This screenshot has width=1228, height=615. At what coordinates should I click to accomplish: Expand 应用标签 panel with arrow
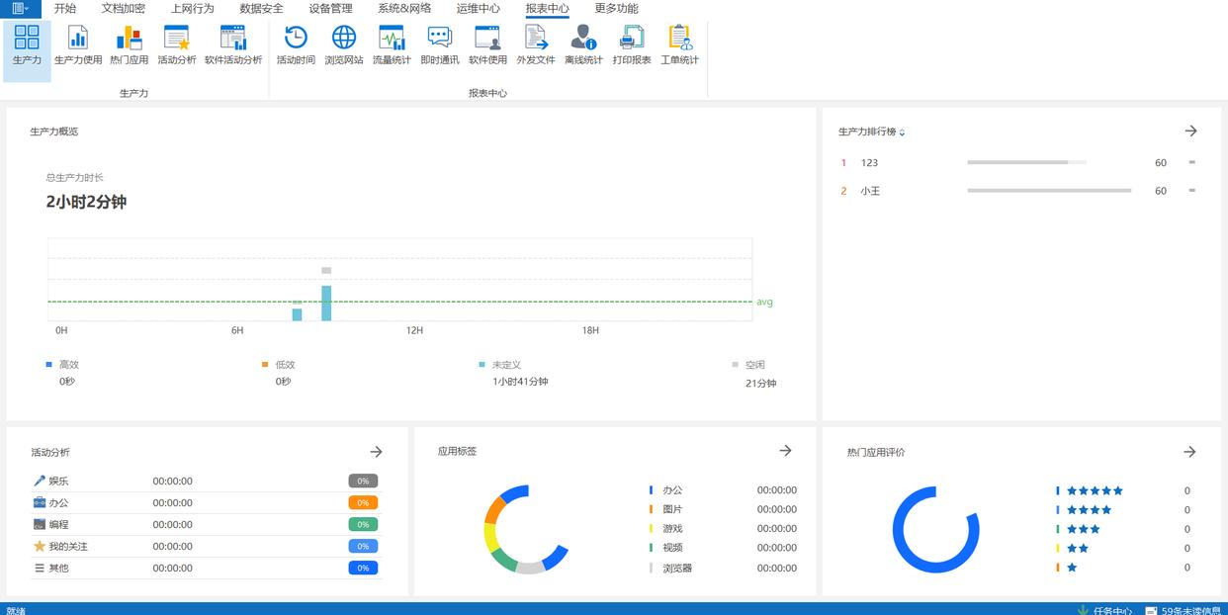point(785,451)
